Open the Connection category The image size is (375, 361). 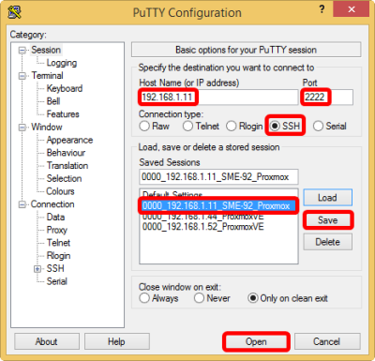pyautogui.click(x=52, y=204)
